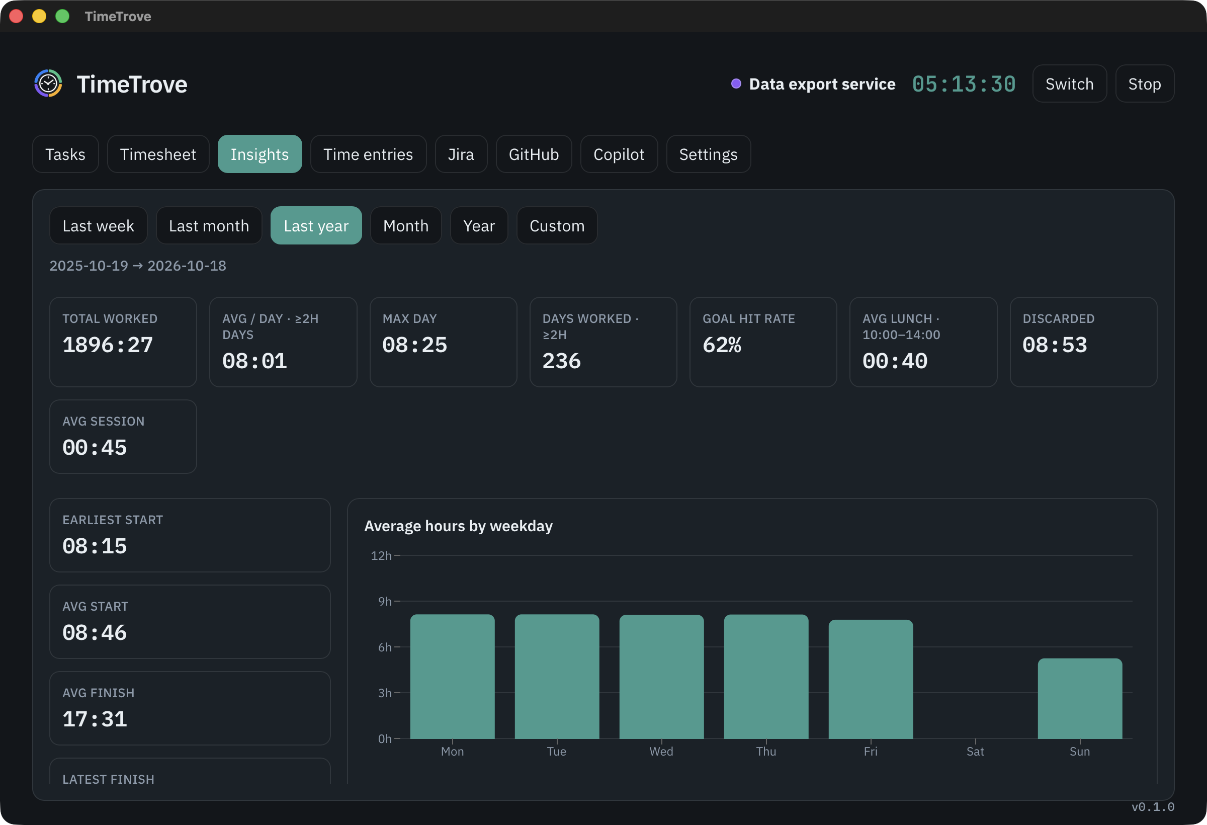Click the TimeTrove app title heading
The height and width of the screenshot is (825, 1207).
[x=132, y=84]
